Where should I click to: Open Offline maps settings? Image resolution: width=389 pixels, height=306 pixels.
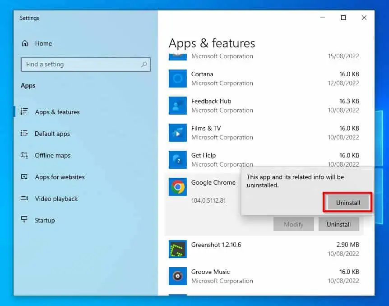53,155
